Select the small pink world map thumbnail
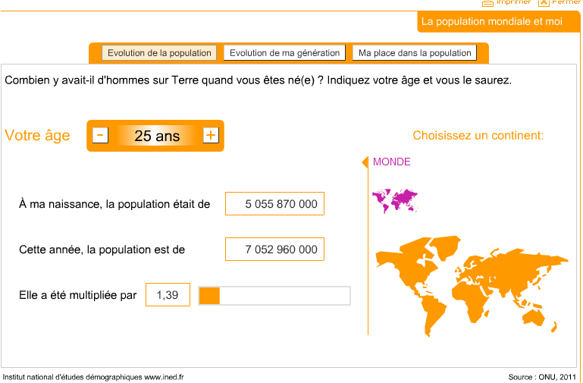 click(395, 201)
